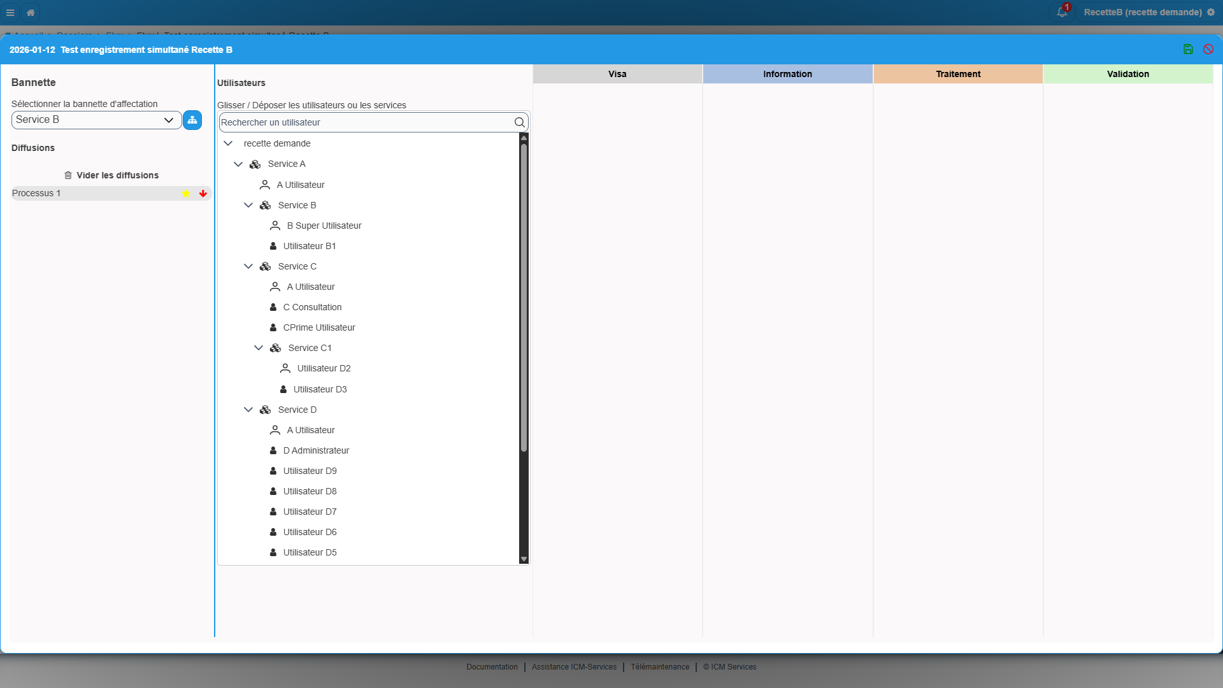Click the user tree scrollbar down arrow
Screen dimensions: 1223x688
[524, 559]
